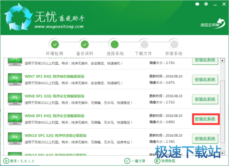Click monitor icon for WIN7 SP1 64位

coord(15,80)
